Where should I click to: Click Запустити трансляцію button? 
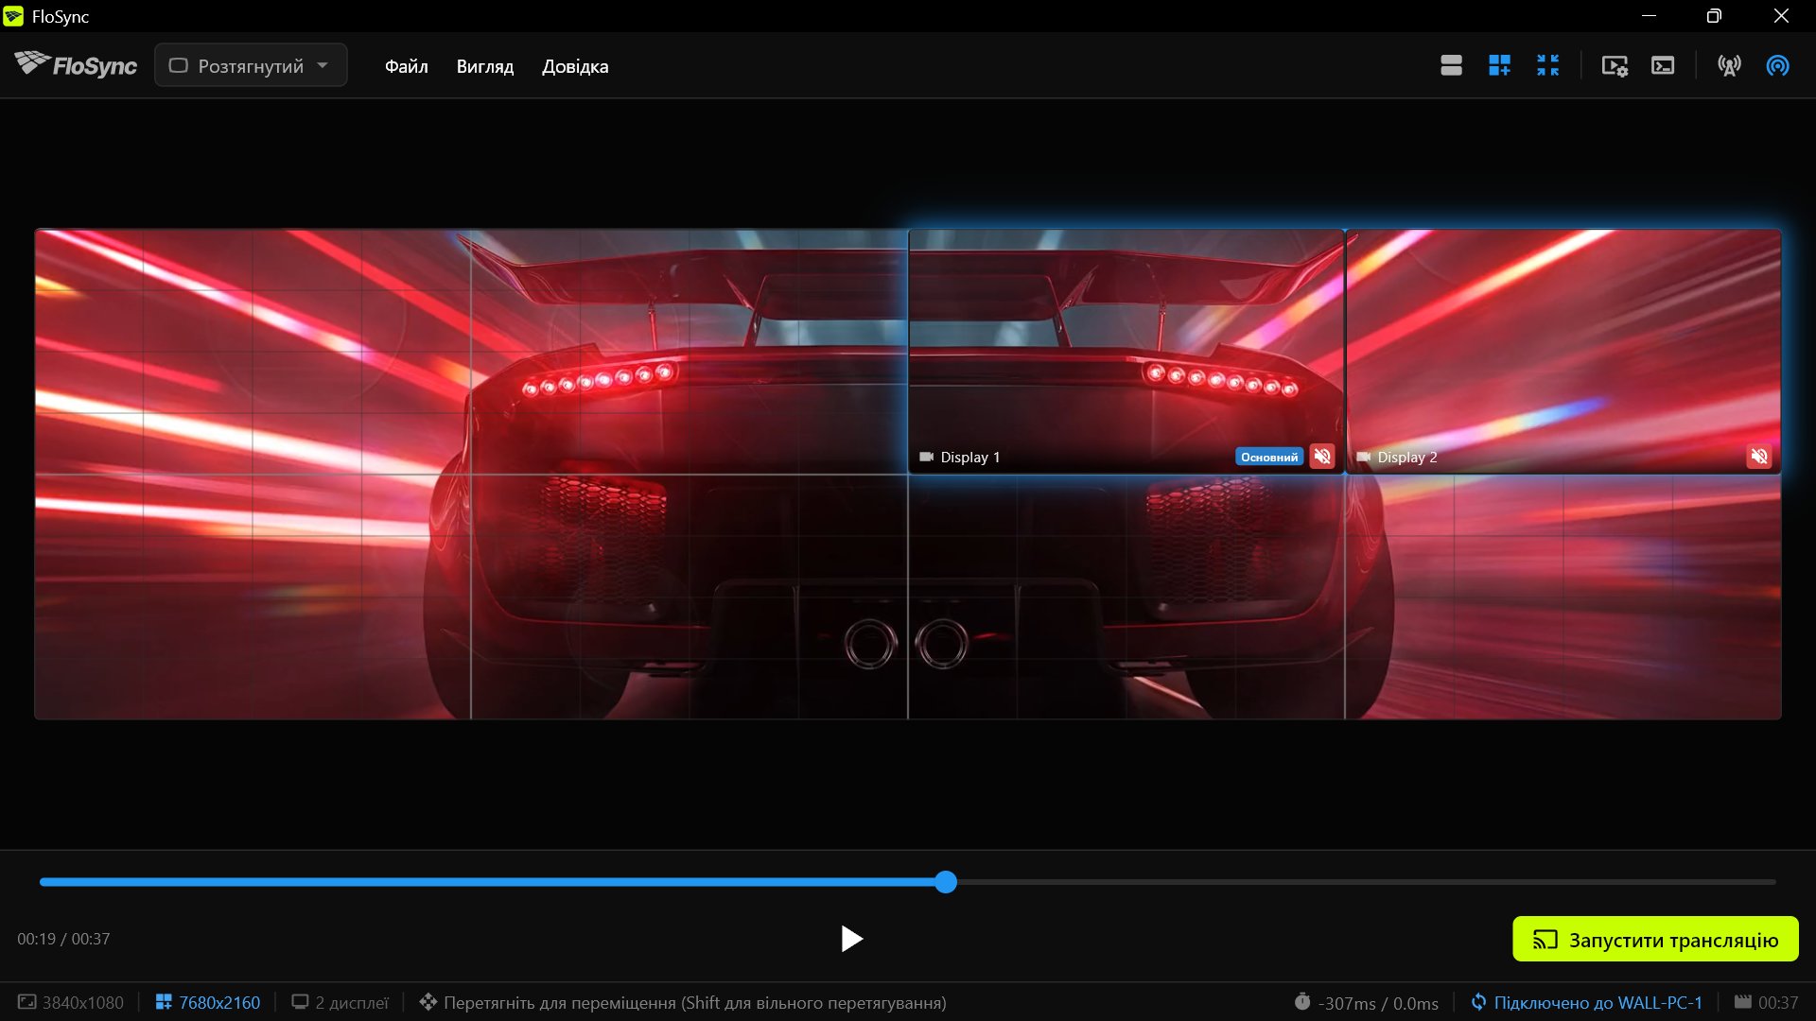coord(1655,939)
